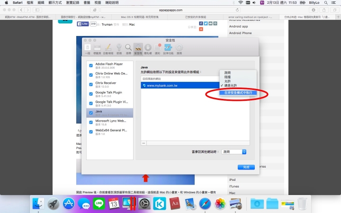Toggle the Google Talk Plugin checkbox

91,94
